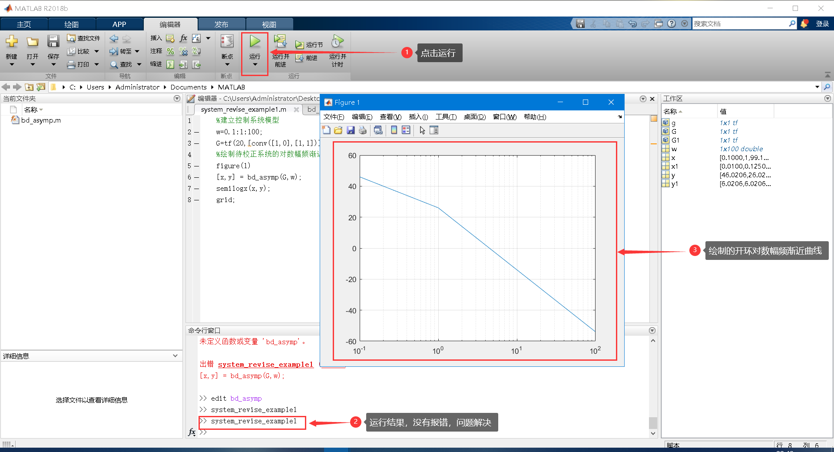The height and width of the screenshot is (452, 834).
Task: Click command window scrollbar down arrow
Action: pyautogui.click(x=653, y=433)
